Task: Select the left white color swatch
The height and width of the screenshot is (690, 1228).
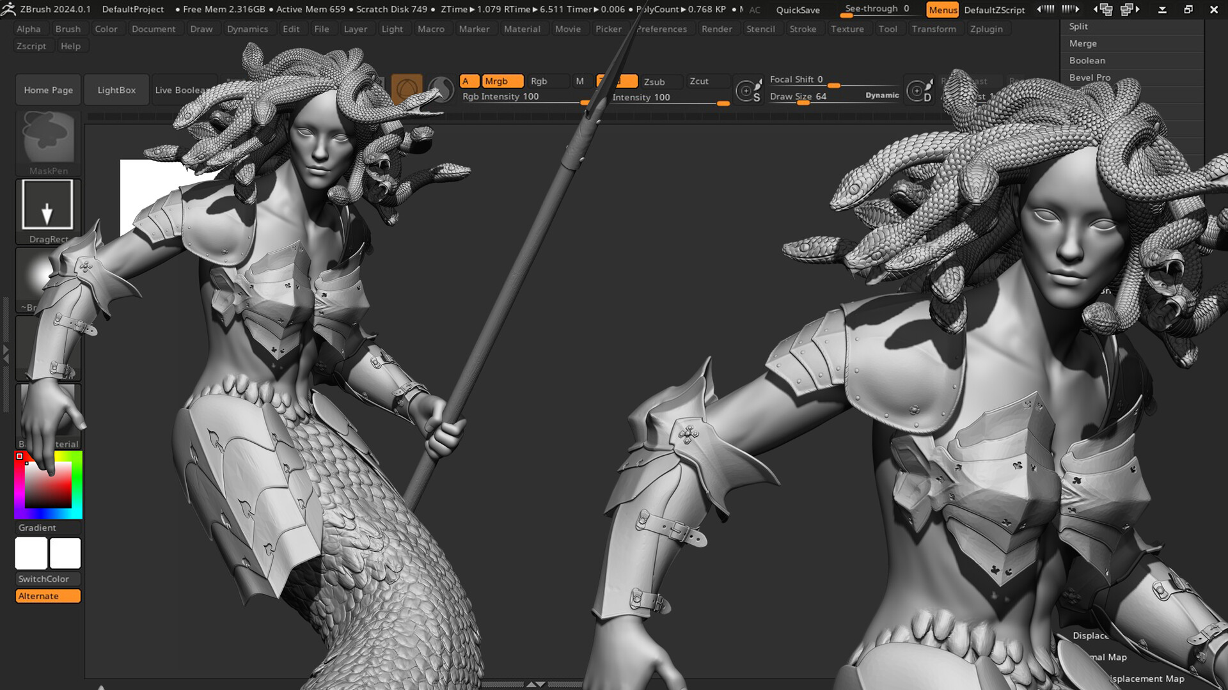Action: pos(31,553)
